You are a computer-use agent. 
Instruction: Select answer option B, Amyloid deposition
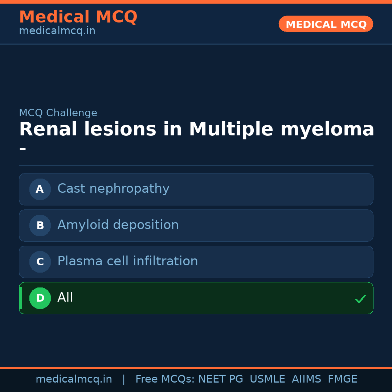(196, 225)
